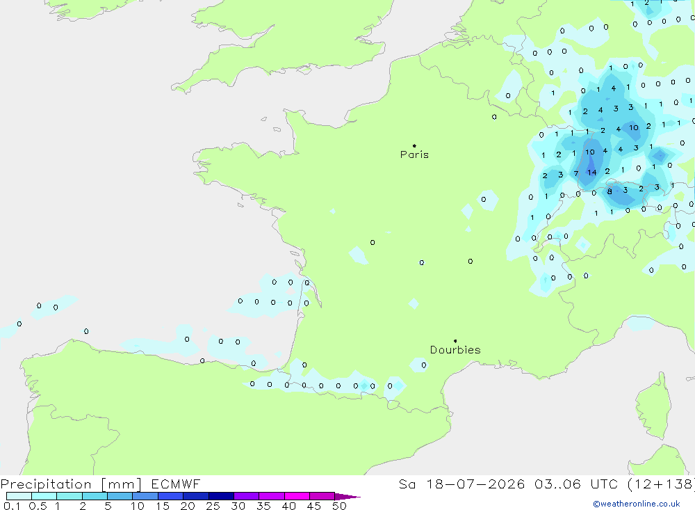Pick the 40–45 mm magenta legend swatch

click(297, 496)
